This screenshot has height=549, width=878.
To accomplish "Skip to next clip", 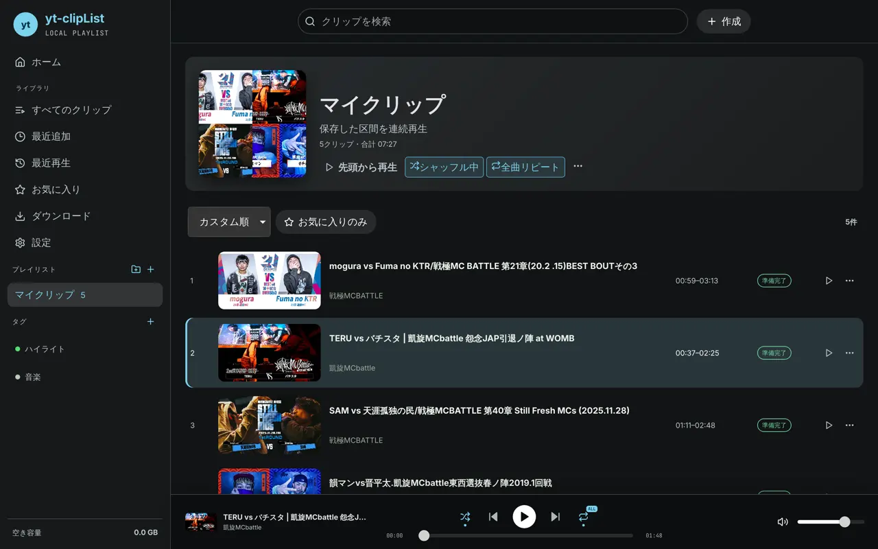I will tap(556, 517).
